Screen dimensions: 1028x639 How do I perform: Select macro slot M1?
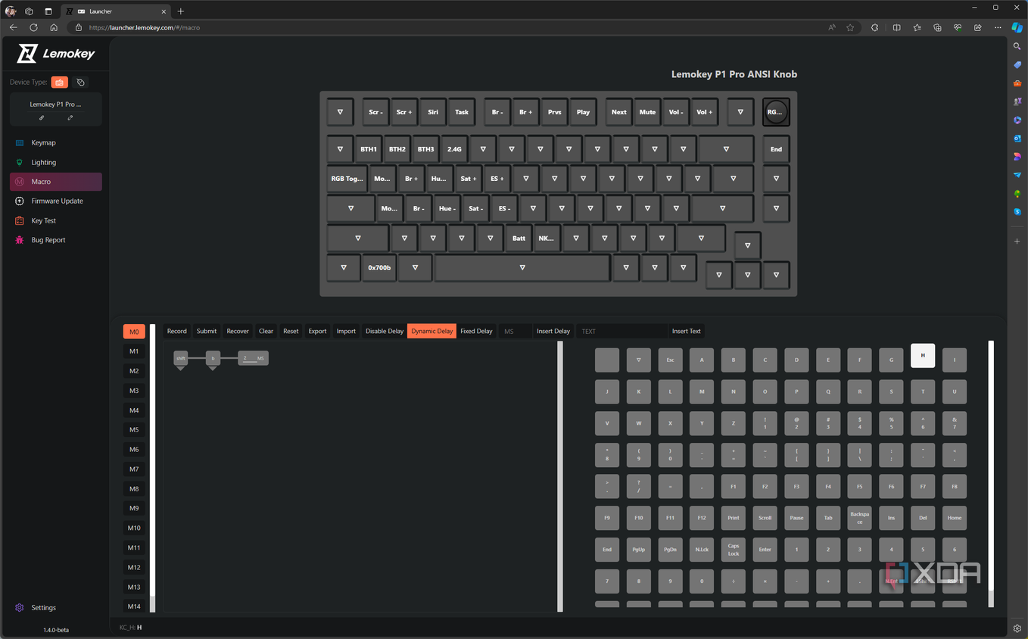[134, 351]
